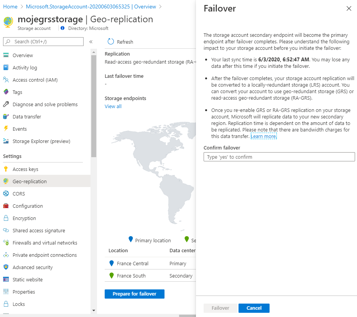This screenshot has width=357, height=317.
Task: Close the Failover panel with X
Action: 349,8
